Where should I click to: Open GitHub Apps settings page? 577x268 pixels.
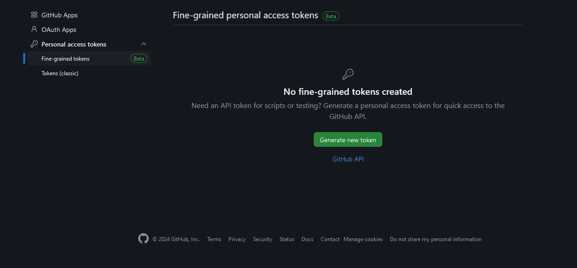[59, 15]
